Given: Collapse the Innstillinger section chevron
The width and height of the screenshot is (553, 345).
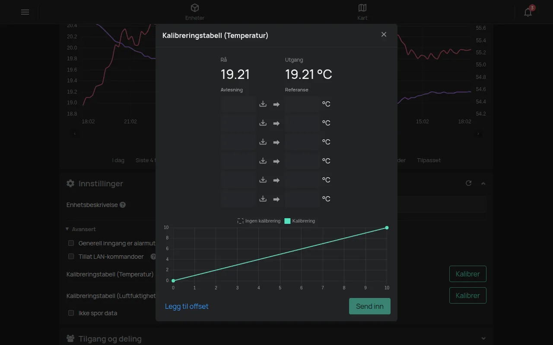Looking at the screenshot, I should (483, 183).
